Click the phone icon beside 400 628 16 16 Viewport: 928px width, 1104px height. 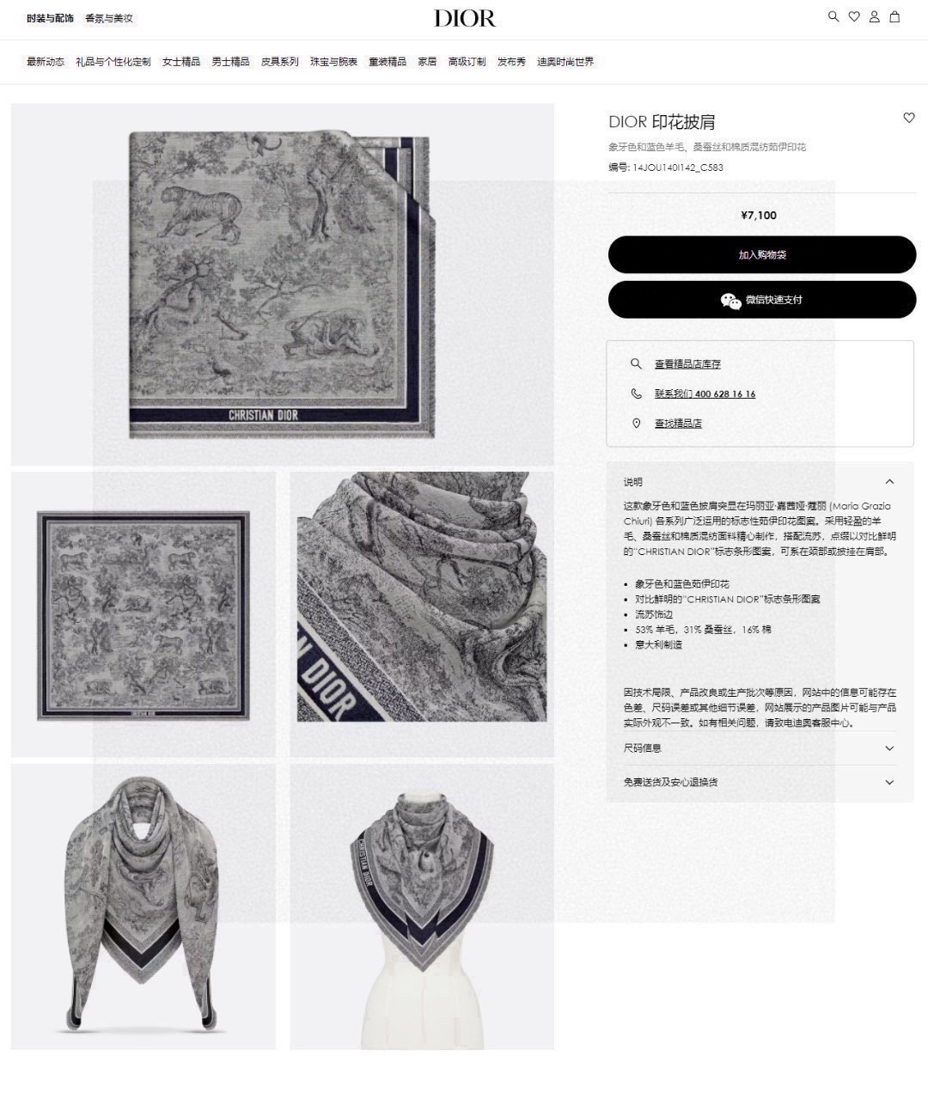tap(636, 393)
